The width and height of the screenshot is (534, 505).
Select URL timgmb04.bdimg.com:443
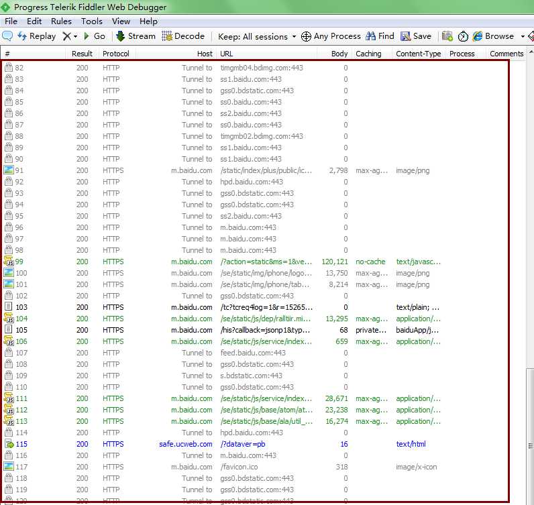[x=262, y=68]
